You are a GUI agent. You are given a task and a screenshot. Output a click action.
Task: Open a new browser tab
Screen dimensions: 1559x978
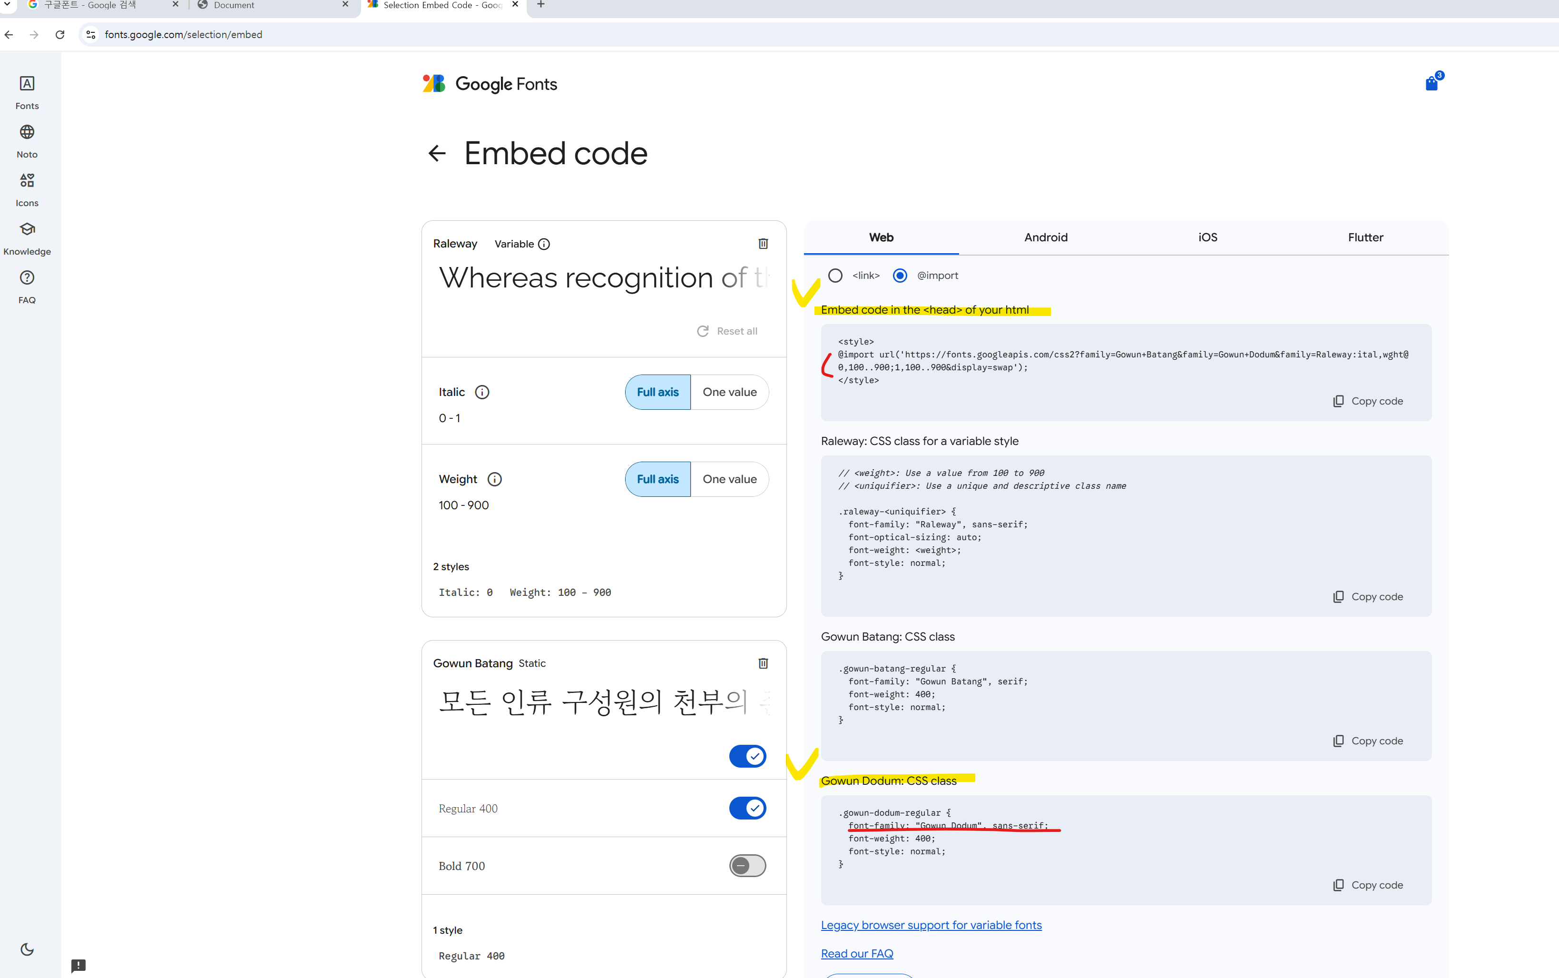pos(540,5)
